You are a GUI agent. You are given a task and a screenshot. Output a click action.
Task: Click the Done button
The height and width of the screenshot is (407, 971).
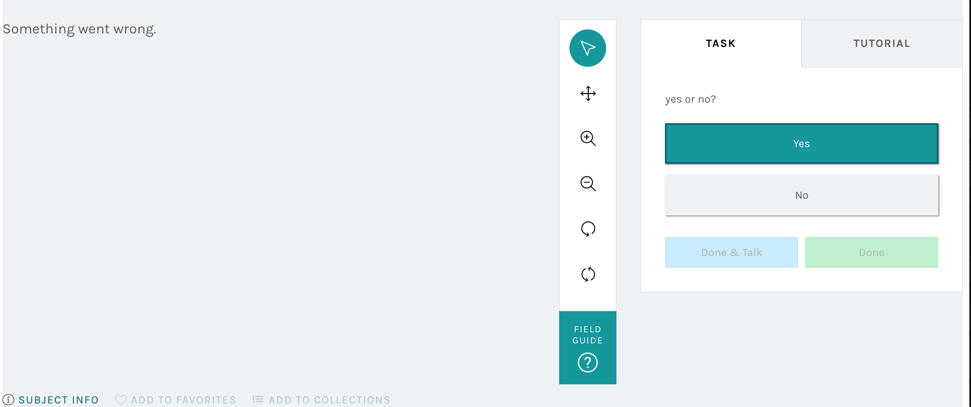(x=871, y=252)
